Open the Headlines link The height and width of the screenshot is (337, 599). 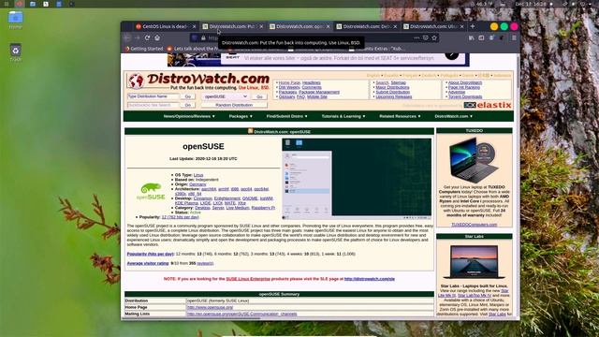(x=312, y=83)
